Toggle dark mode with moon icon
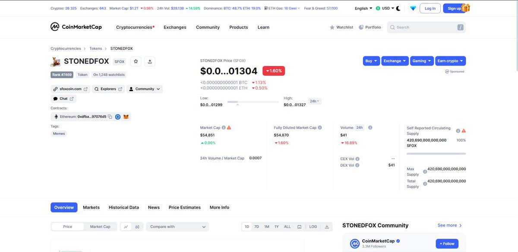The image size is (518, 252). pyautogui.click(x=398, y=8)
